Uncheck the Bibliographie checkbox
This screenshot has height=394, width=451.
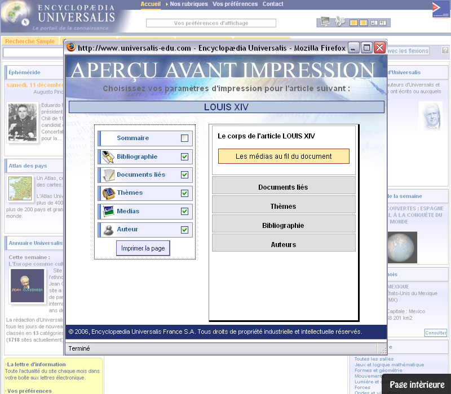pos(185,156)
